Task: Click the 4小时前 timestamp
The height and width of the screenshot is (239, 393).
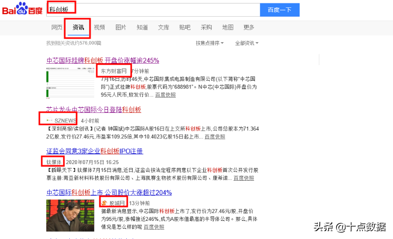Action: [x=90, y=121]
